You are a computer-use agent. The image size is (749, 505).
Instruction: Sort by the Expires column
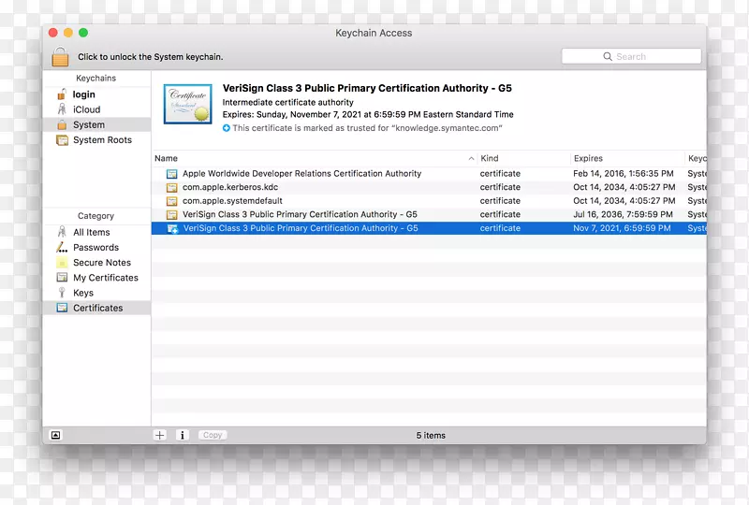[625, 159]
